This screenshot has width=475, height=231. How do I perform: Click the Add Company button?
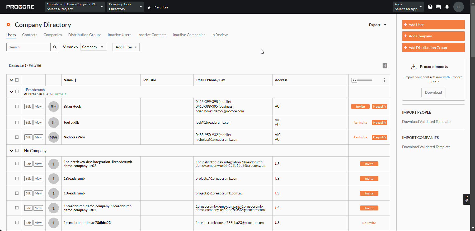[433, 36]
